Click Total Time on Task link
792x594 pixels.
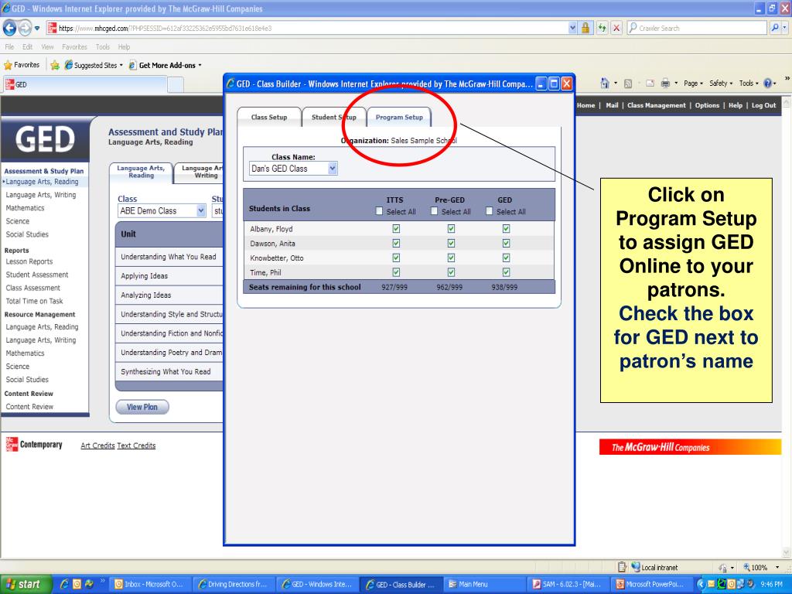pos(34,301)
